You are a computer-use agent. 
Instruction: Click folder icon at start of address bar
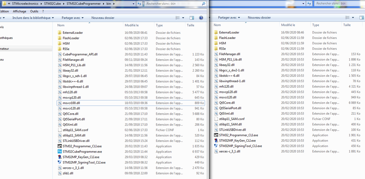4,4
